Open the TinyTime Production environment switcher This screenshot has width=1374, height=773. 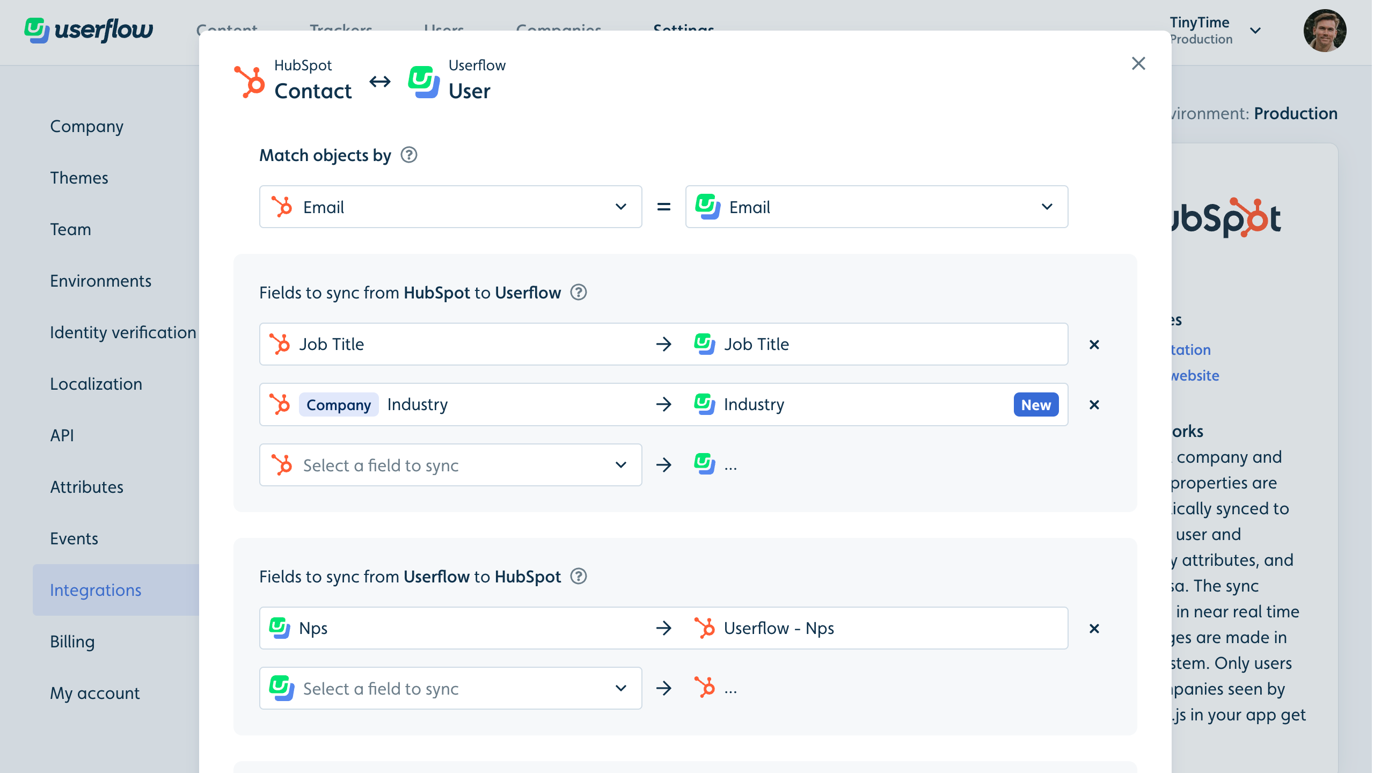click(1215, 31)
